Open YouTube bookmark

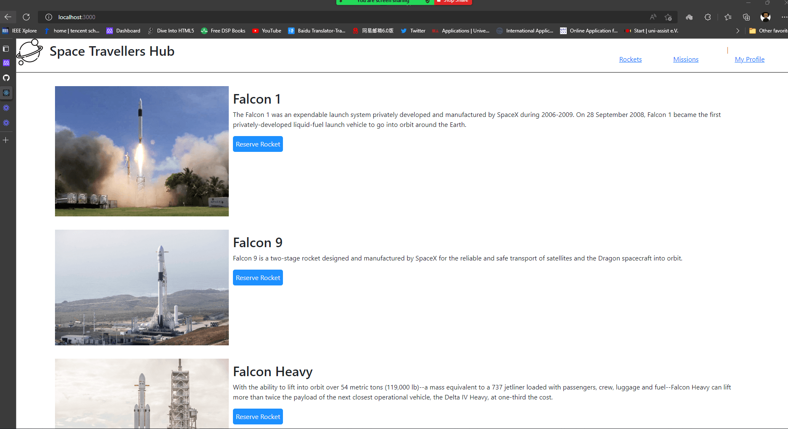(x=267, y=31)
